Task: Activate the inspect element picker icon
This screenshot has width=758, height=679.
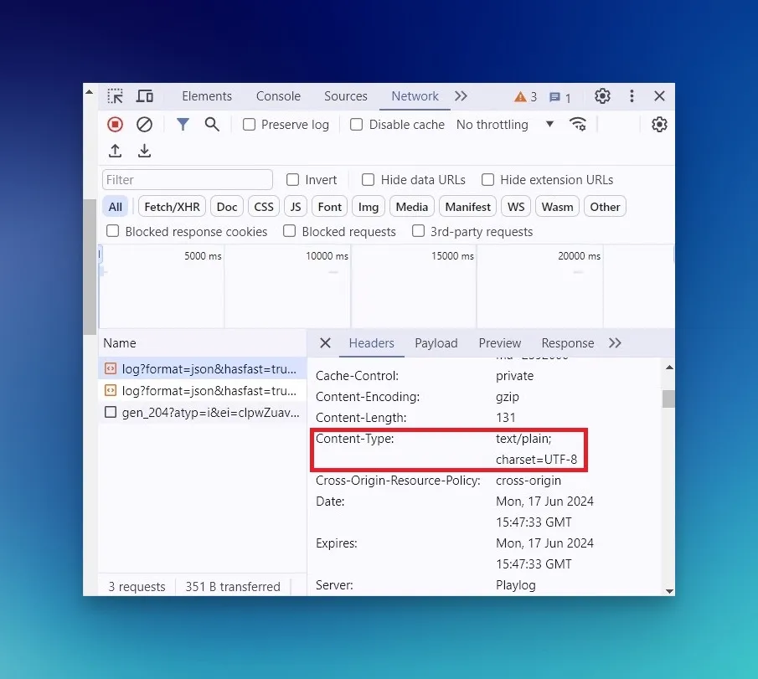Action: [x=115, y=96]
